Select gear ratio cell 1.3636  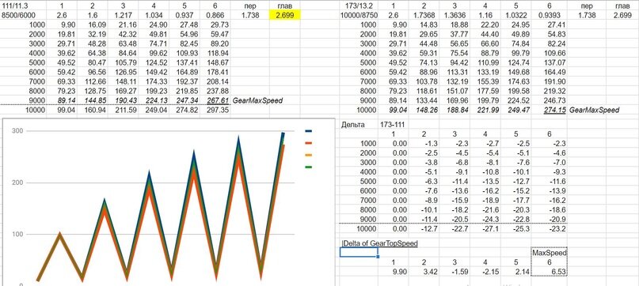[455, 16]
